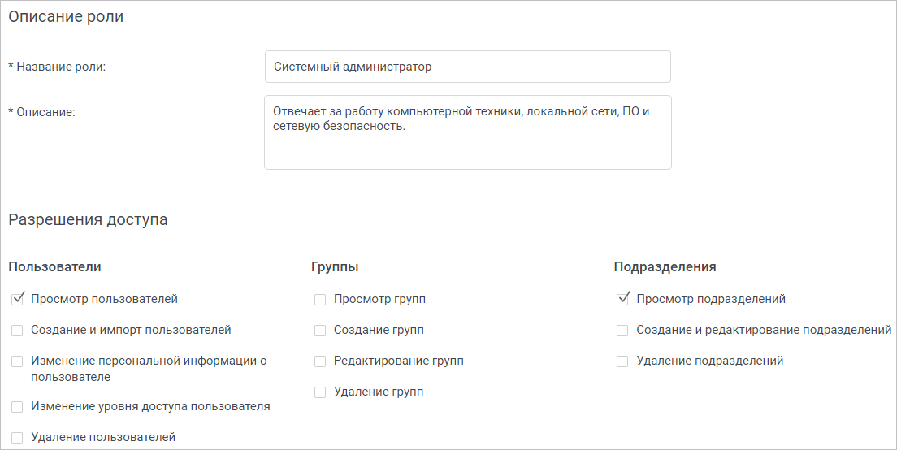Enable the Удаление пользователей checkbox
The height and width of the screenshot is (450, 897).
pyautogui.click(x=17, y=438)
